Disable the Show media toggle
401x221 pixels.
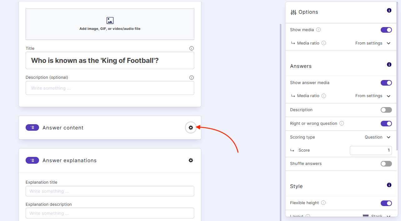coord(386,30)
